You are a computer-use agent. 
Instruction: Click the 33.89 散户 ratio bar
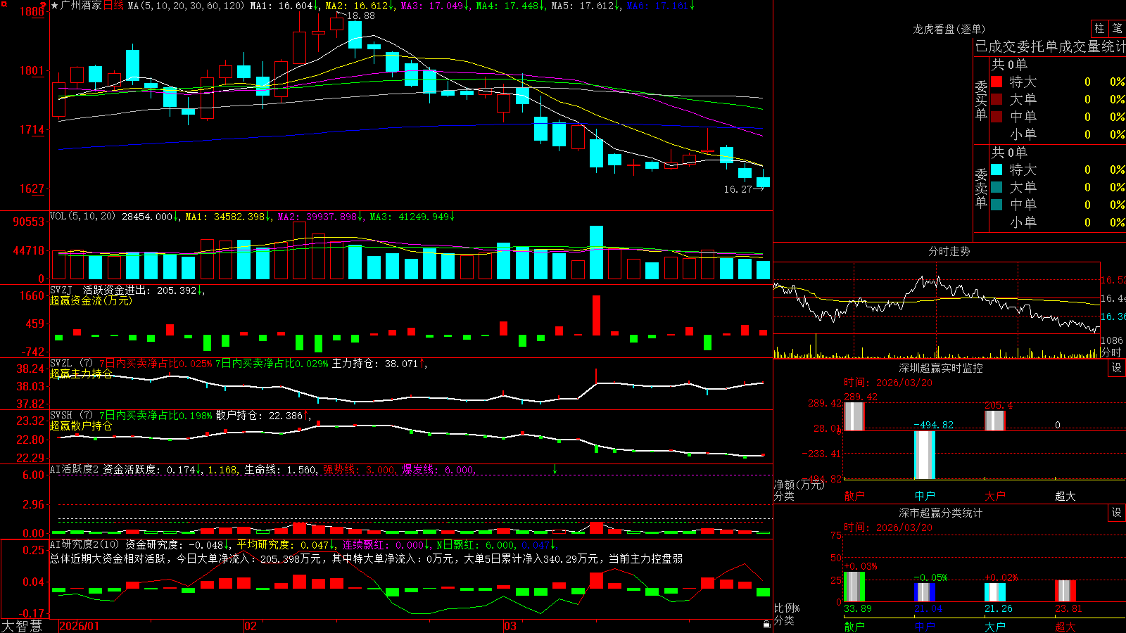point(854,587)
